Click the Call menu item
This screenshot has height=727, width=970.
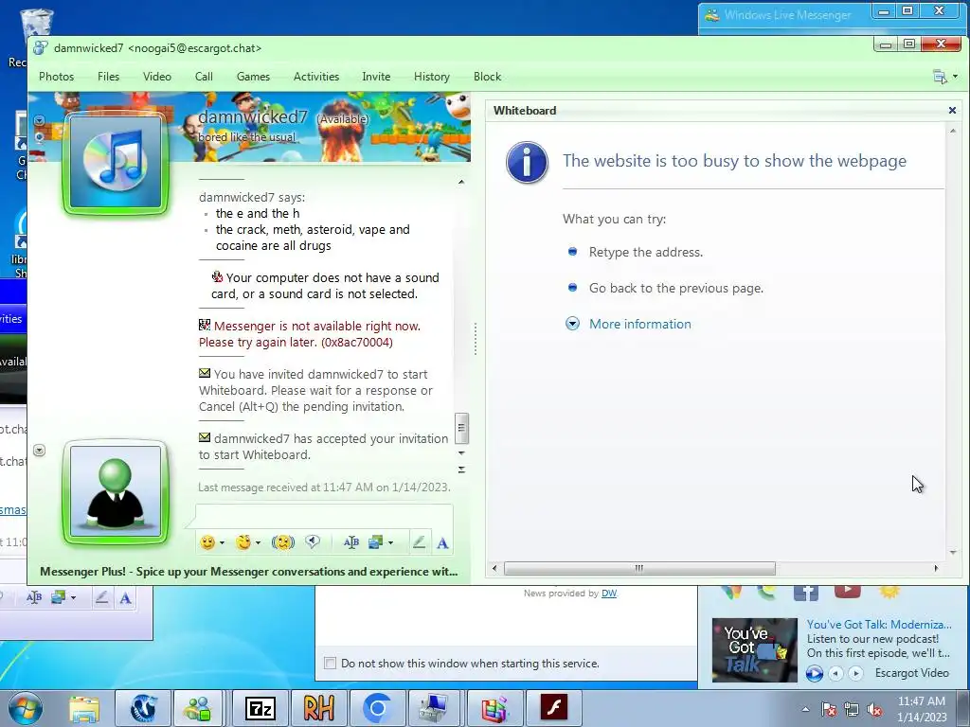pyautogui.click(x=204, y=77)
